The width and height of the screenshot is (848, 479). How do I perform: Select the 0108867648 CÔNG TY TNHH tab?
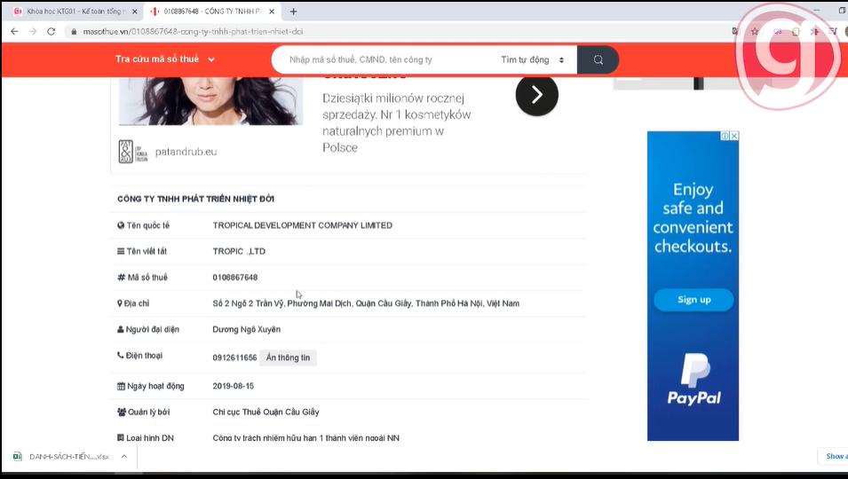tap(214, 12)
